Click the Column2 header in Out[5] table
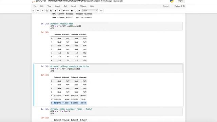 click(66, 77)
